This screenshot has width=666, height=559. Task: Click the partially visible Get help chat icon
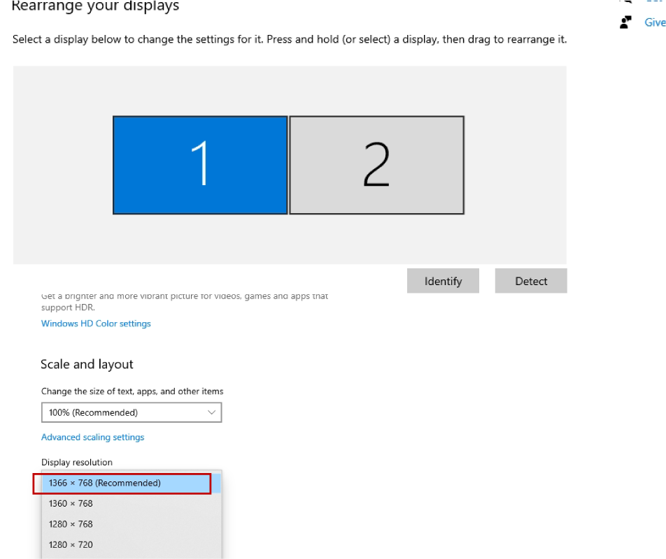pyautogui.click(x=625, y=2)
